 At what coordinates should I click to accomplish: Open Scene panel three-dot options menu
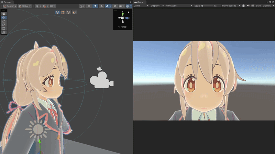point(130,2)
